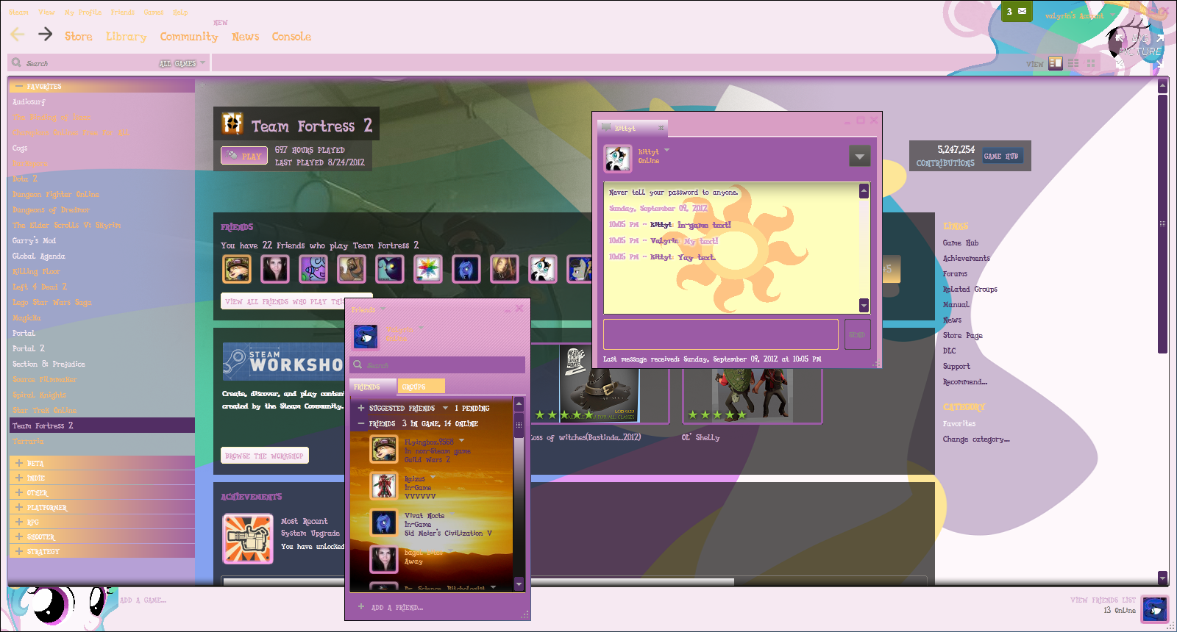The height and width of the screenshot is (632, 1177).
Task: Click bagel bites' avatar in friends list
Action: [x=384, y=559]
